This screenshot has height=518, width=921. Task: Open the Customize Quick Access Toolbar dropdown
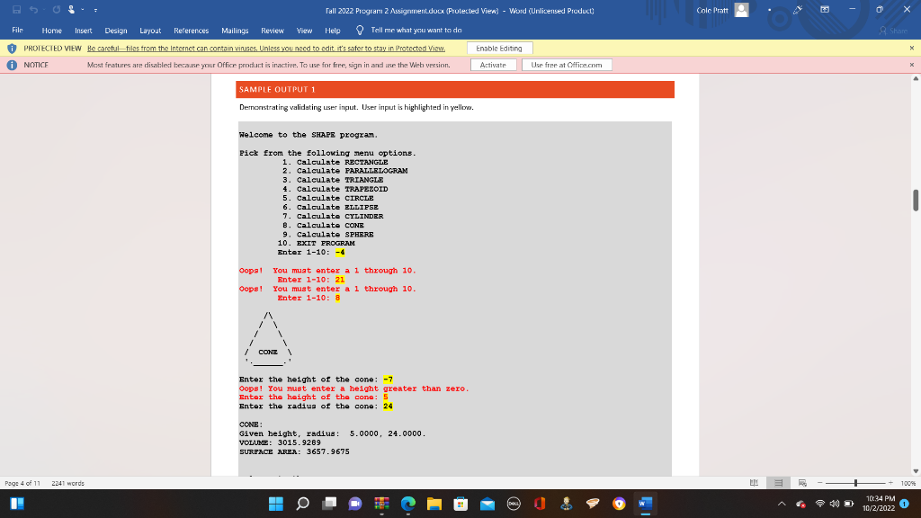[x=95, y=9]
